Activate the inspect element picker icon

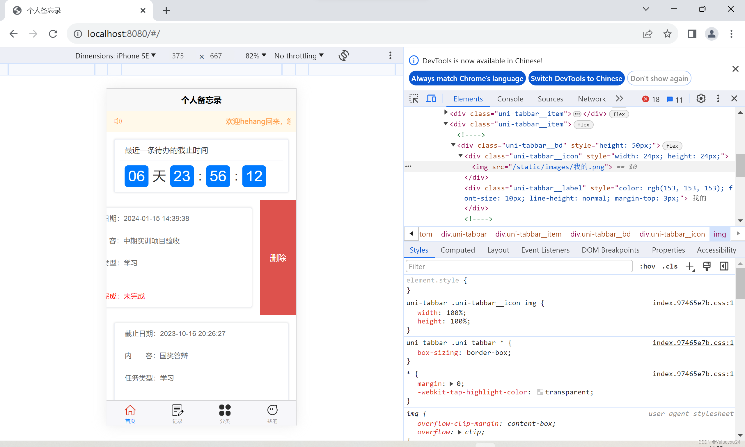414,99
